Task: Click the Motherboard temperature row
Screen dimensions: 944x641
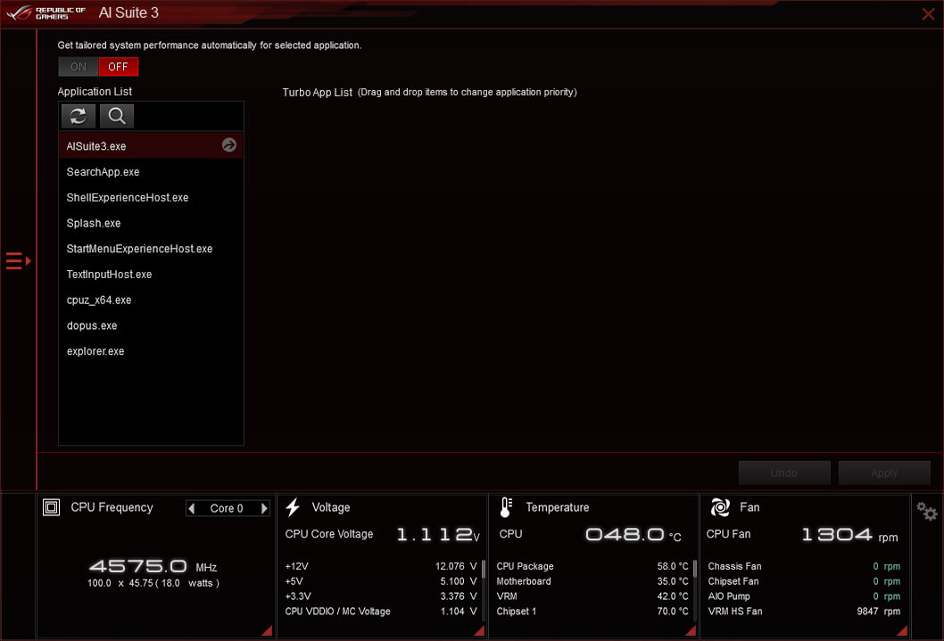Action: (x=592, y=581)
